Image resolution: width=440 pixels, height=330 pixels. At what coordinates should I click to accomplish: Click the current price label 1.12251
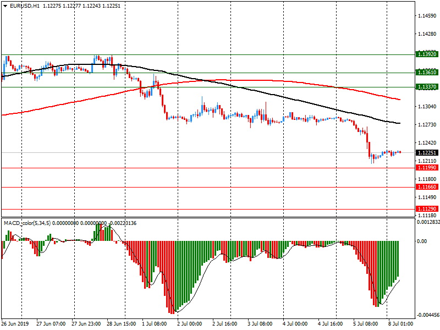[427, 153]
